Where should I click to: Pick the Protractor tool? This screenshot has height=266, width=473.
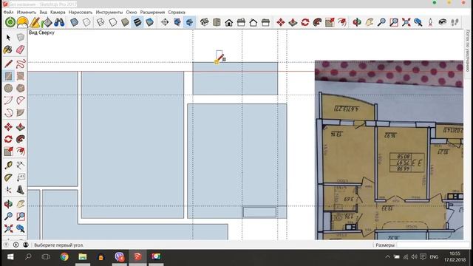[x=8, y=177]
